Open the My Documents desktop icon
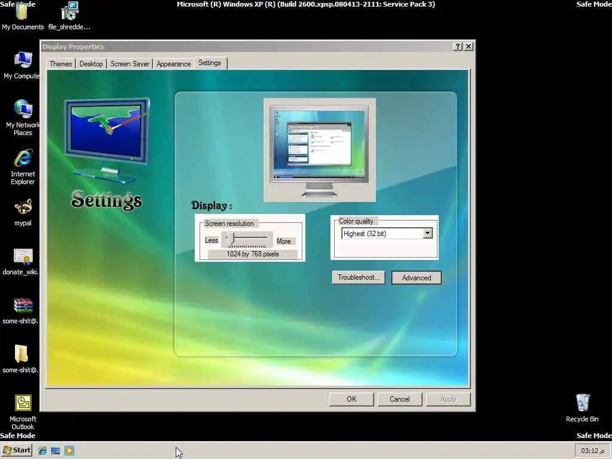The height and width of the screenshot is (459, 612). coord(22,16)
